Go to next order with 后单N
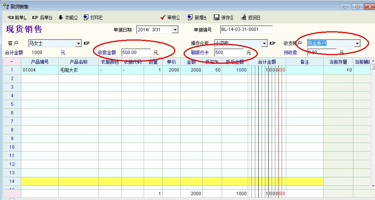Screen dimensions: 375x200 click(x=42, y=18)
